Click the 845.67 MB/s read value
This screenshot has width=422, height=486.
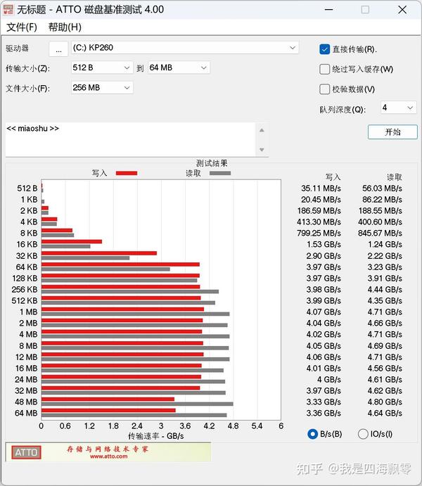(381, 233)
